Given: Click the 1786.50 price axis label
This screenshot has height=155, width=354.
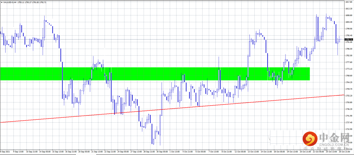Looking at the screenshot, I should point(349,49).
